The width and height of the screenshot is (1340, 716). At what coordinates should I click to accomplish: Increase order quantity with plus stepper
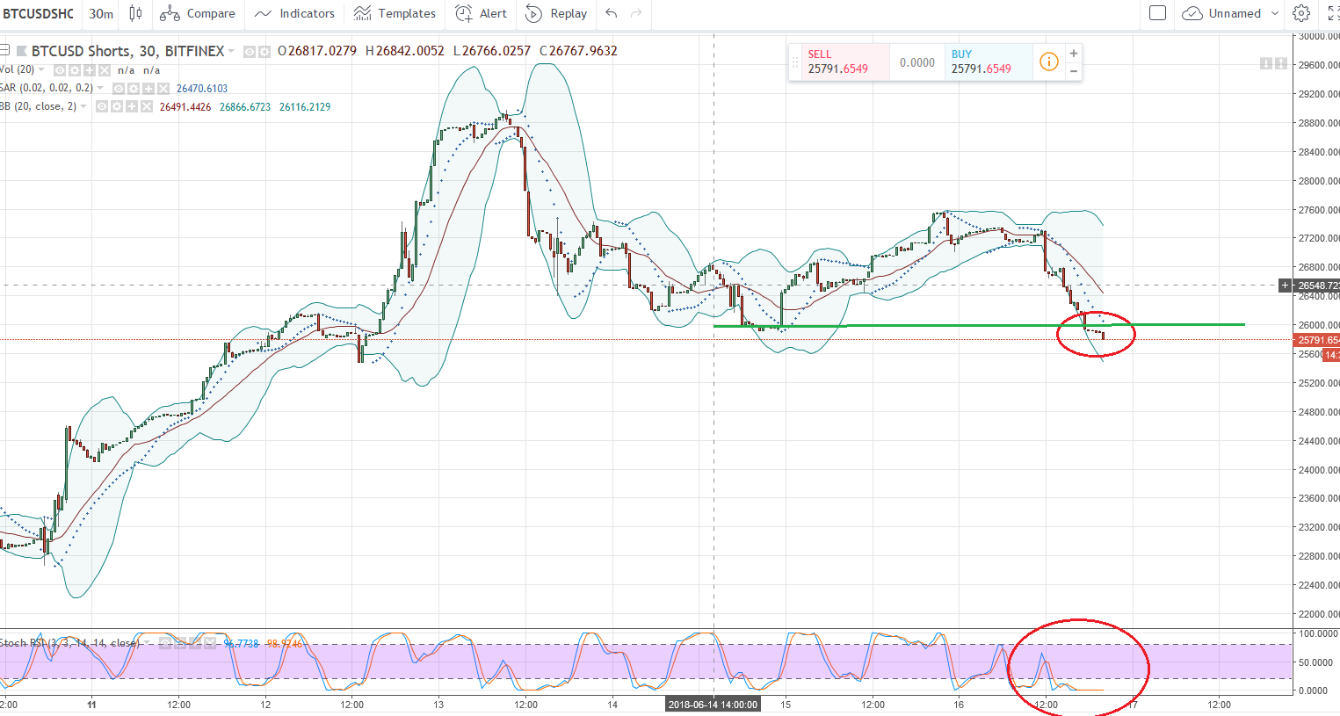(1074, 54)
